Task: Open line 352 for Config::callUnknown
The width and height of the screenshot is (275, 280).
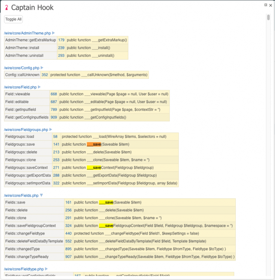Action: [45, 75]
